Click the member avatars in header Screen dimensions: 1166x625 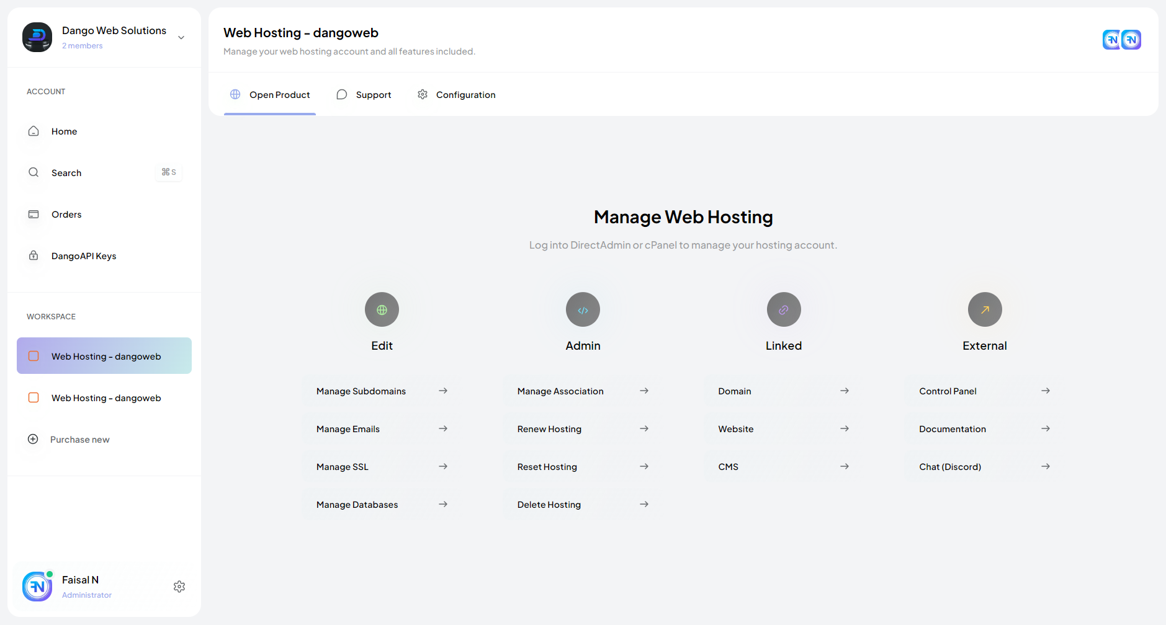point(1122,40)
